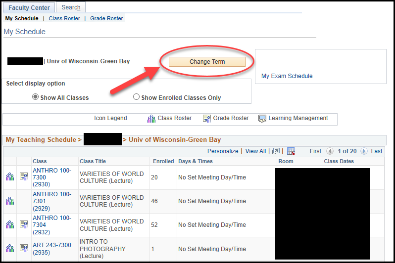The image size is (395, 263).
Task: Click the Personalize link in table header
Action: pyautogui.click(x=223, y=151)
